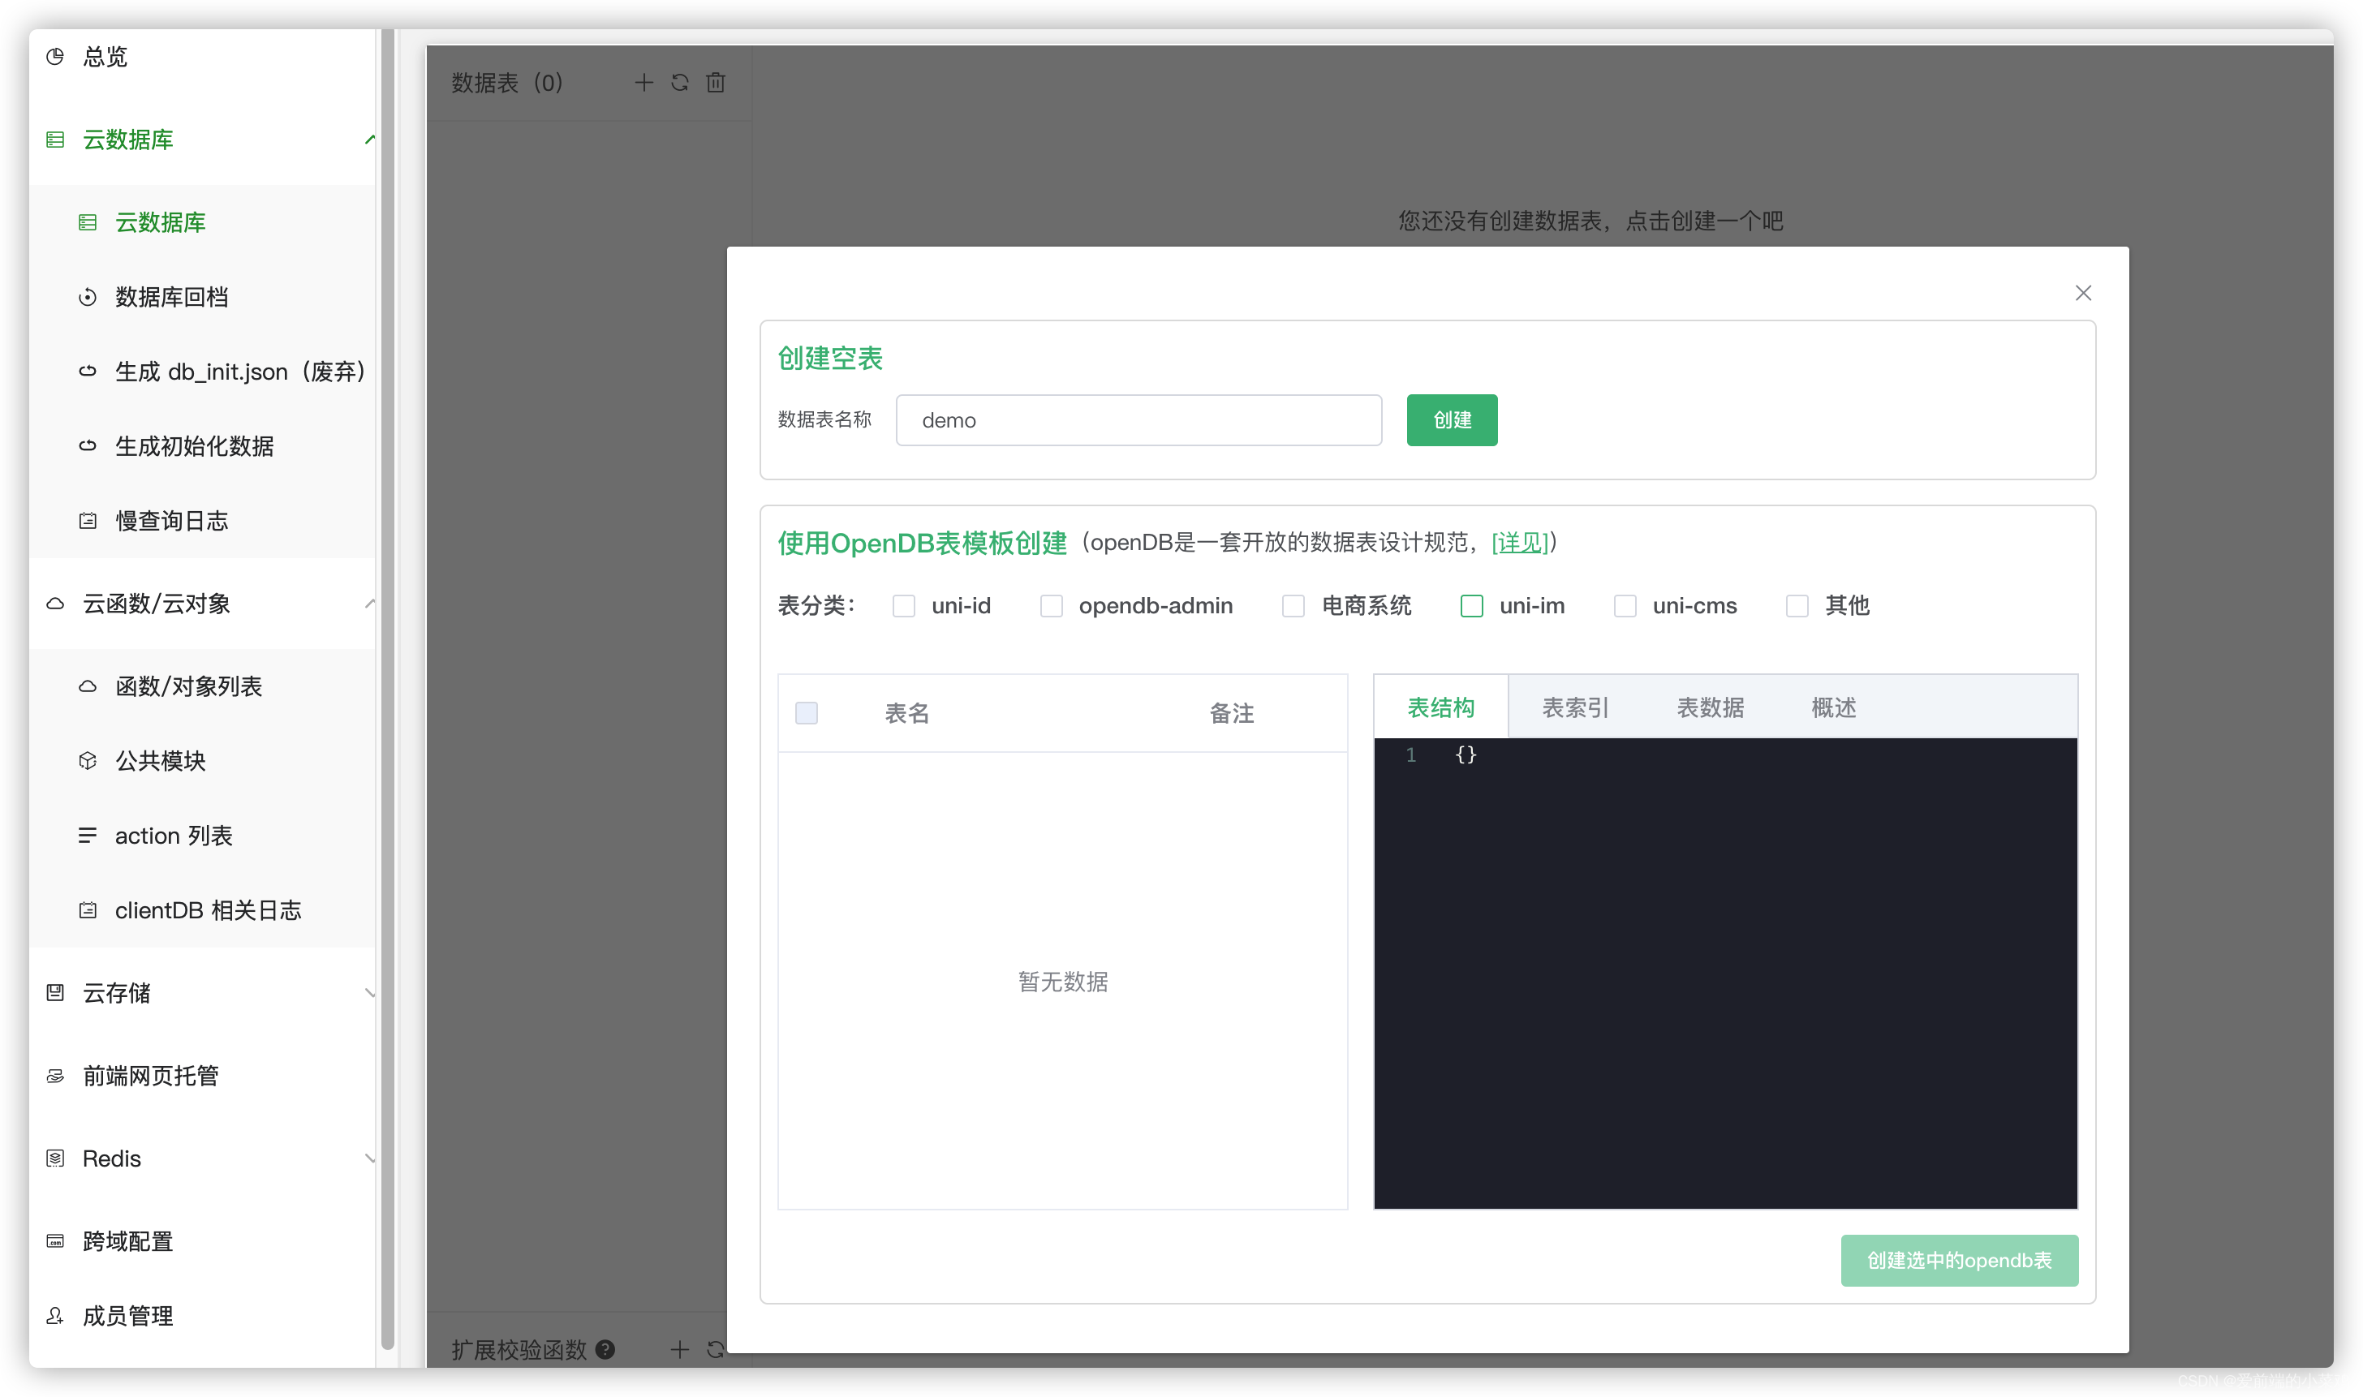The image size is (2363, 1397).
Task: Click the 数据库回档 rollback icon
Action: 88,298
